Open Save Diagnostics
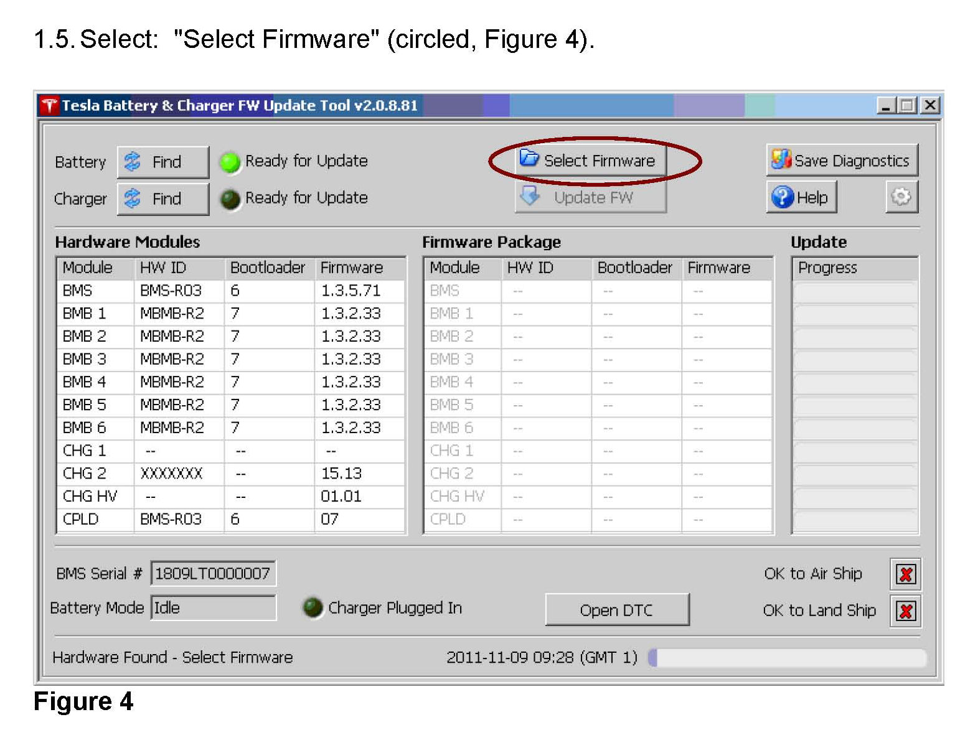Viewport: 955px width, 735px height. (x=842, y=161)
